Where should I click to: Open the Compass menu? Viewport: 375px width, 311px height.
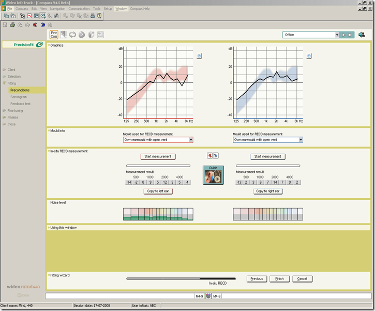(x=22, y=9)
